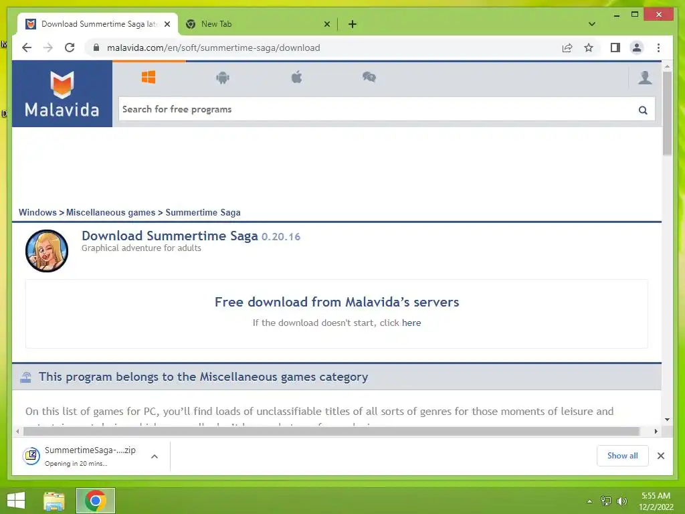Click the vertical scrollbar up arrow
Viewport: 685px width, 514px height.
point(667,67)
